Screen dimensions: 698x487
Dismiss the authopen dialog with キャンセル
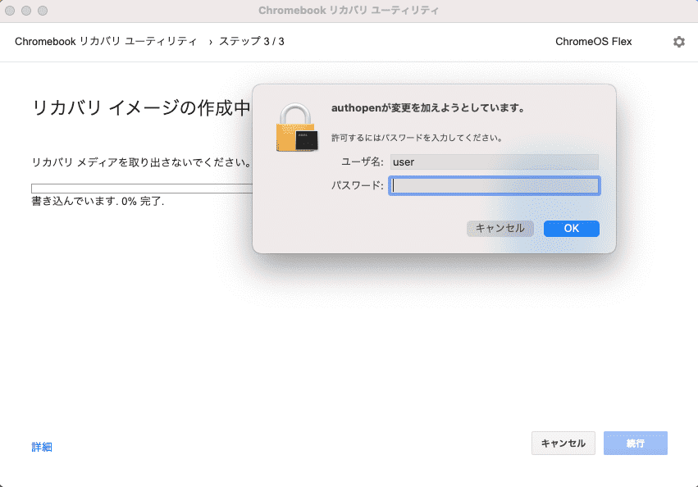pos(500,229)
